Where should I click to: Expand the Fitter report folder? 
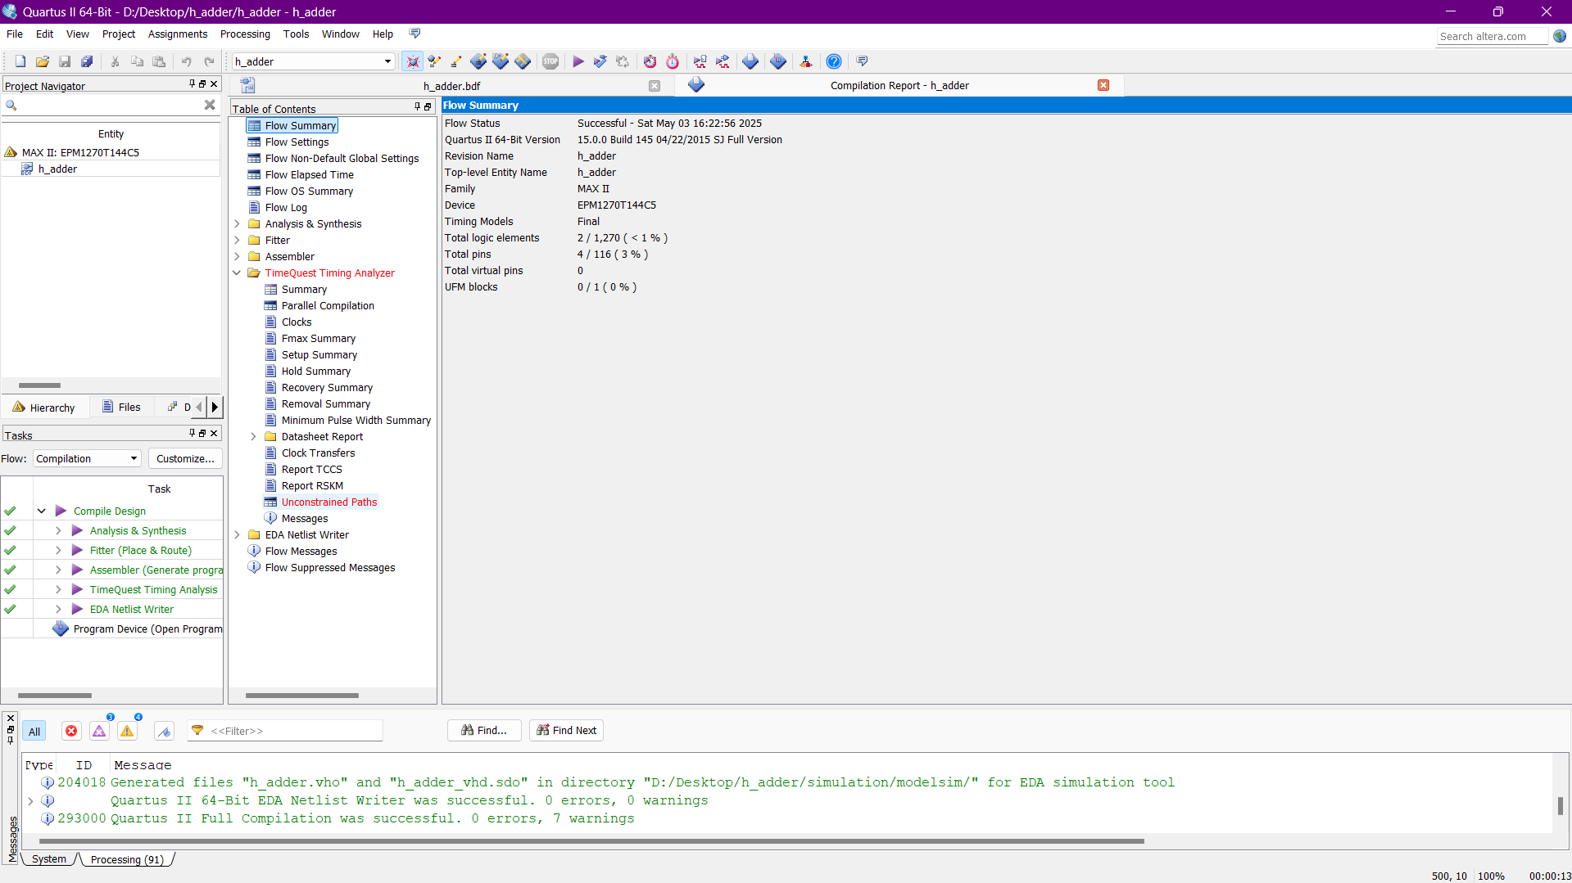pyautogui.click(x=238, y=240)
